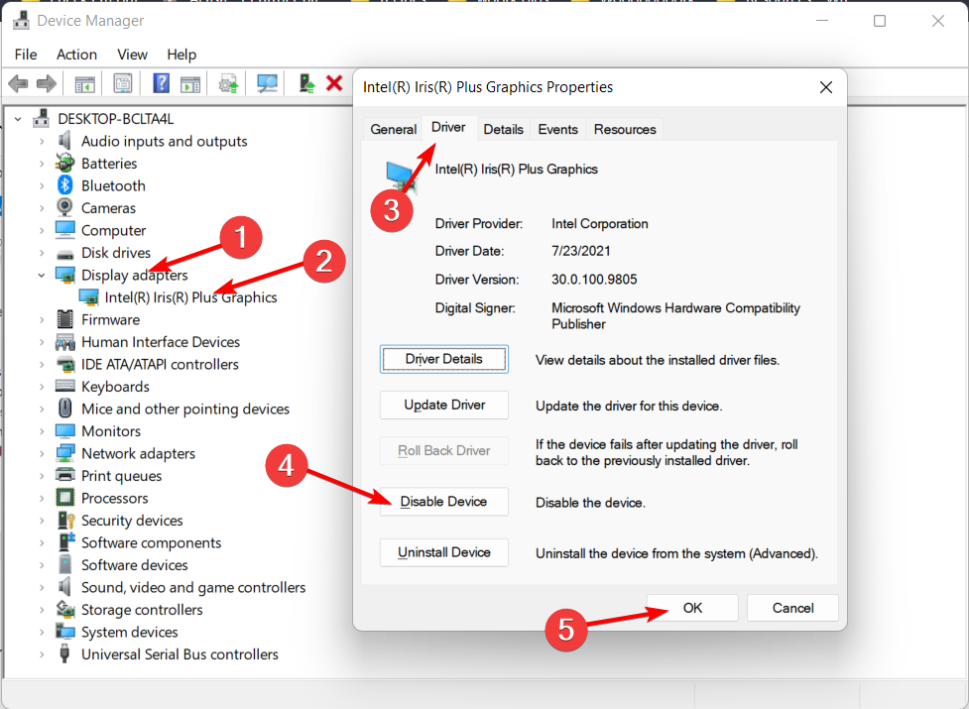
Task: Open the Action menu
Action: tap(76, 55)
